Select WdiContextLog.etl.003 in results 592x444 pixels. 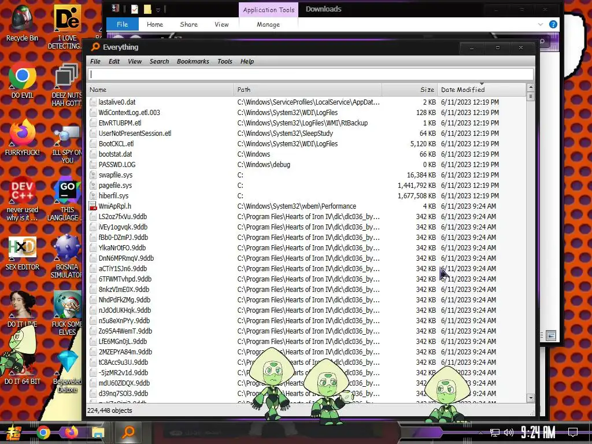click(x=306, y=113)
